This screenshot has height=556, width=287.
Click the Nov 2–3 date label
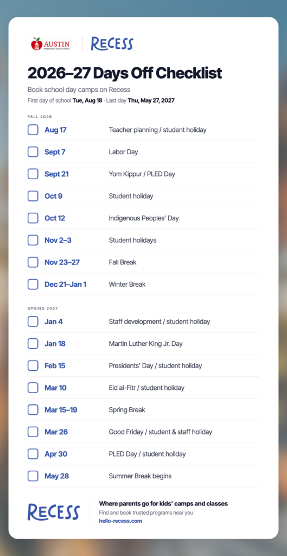(x=58, y=241)
